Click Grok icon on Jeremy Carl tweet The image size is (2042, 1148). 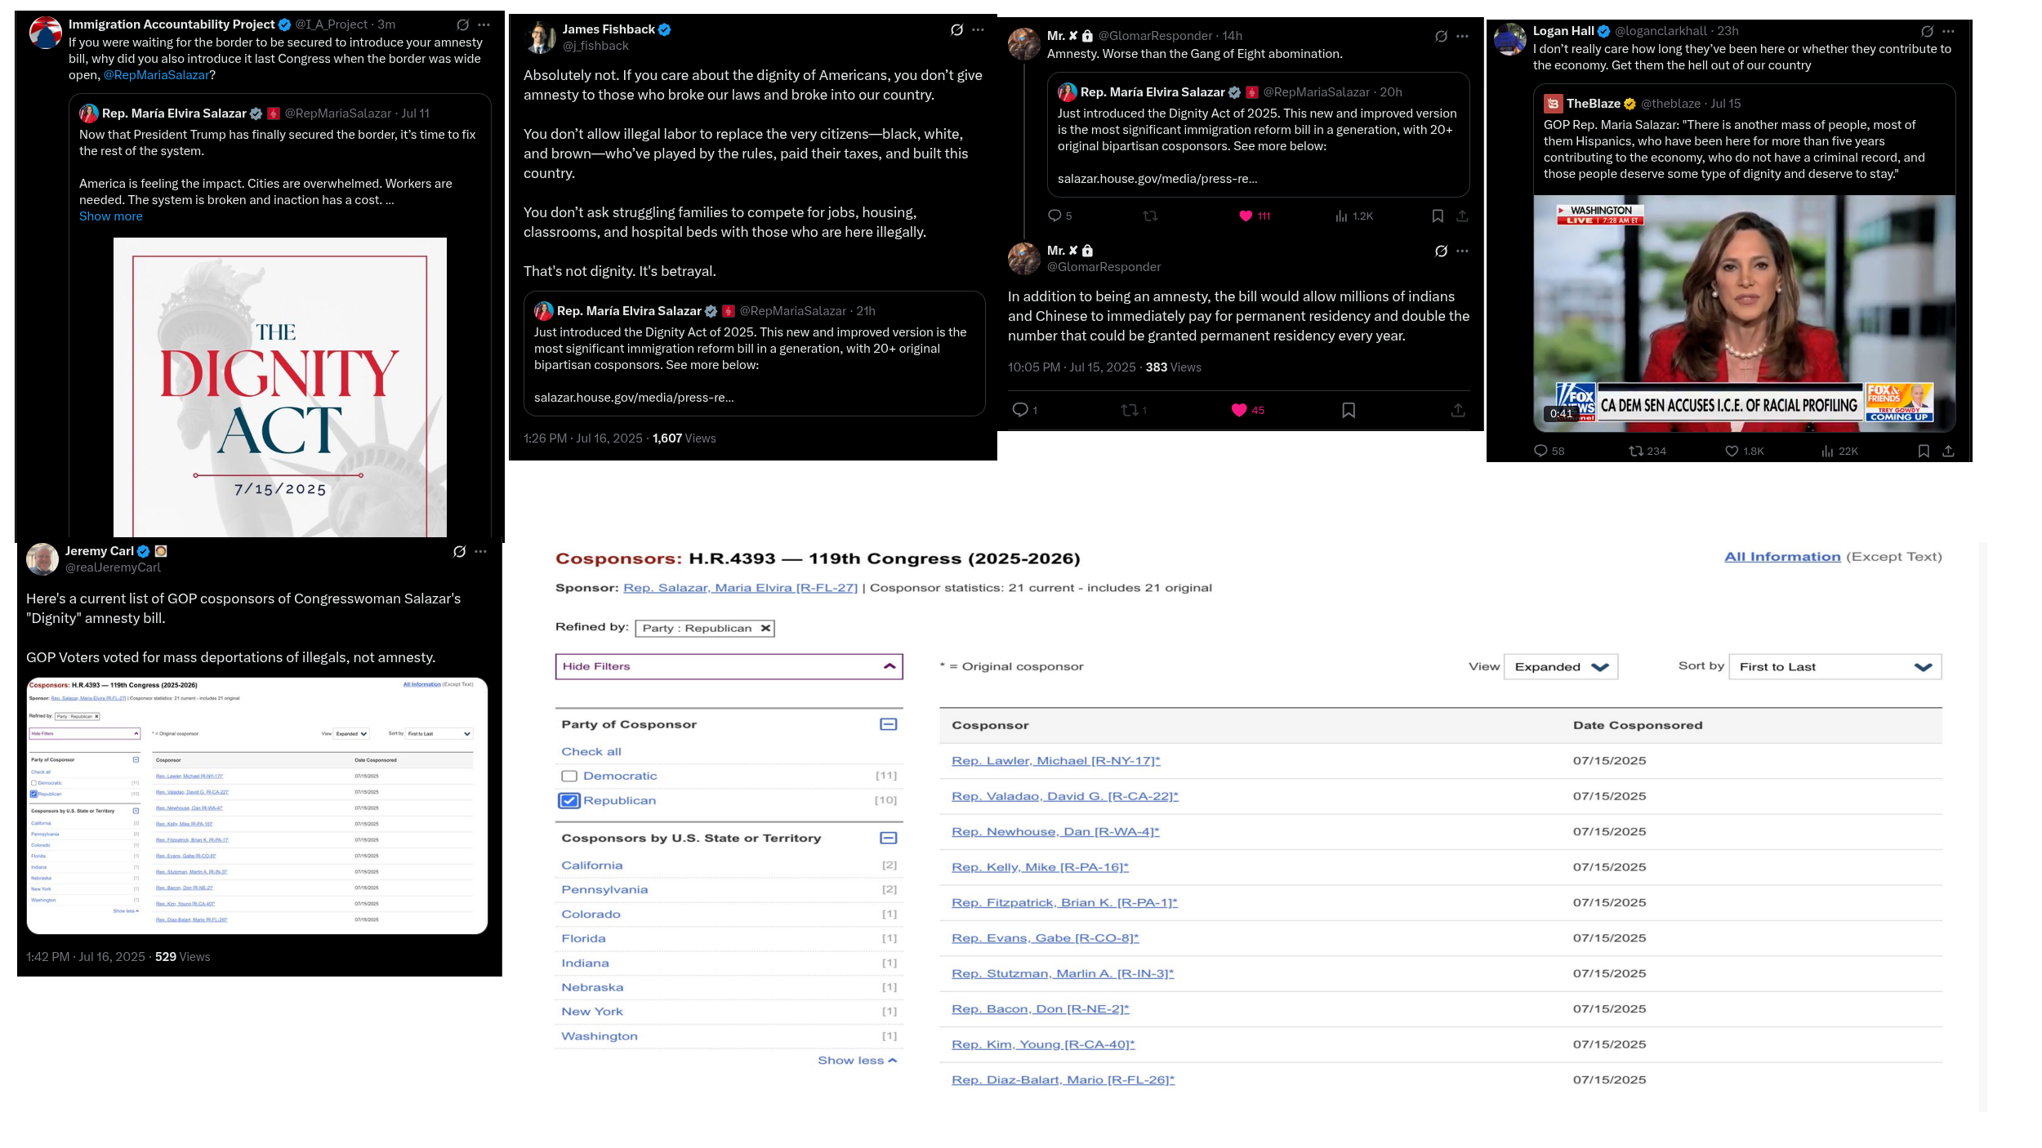[459, 552]
